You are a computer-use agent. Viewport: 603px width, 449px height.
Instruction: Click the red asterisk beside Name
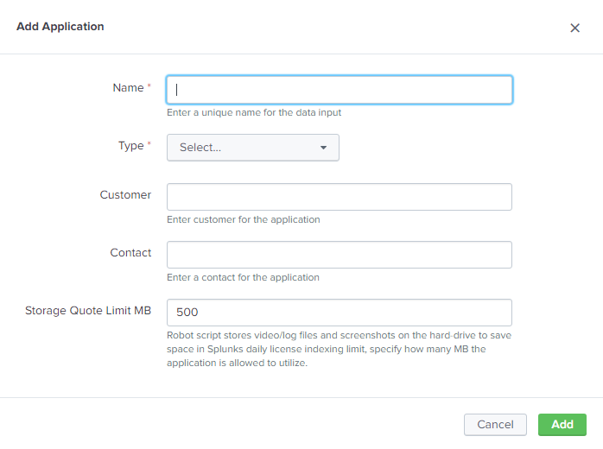tap(149, 87)
